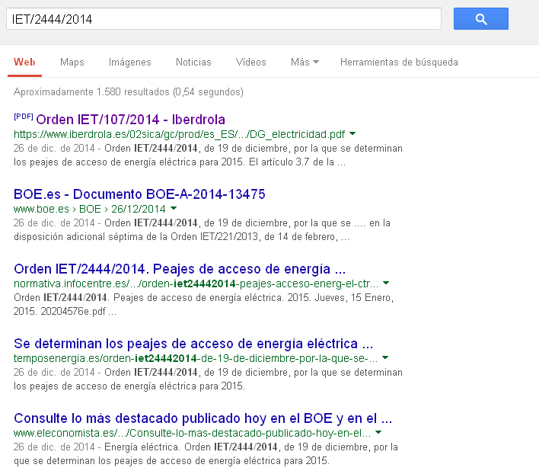539x474 pixels.
Task: Click the normativa.infocentre.es green URL text
Action: (x=196, y=283)
